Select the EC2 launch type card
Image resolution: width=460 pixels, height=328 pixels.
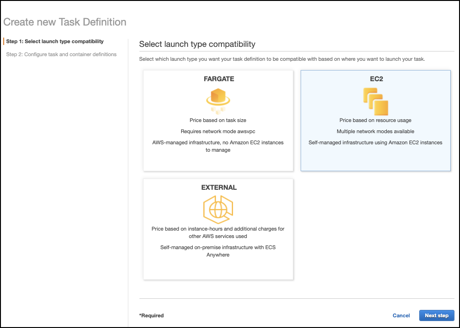pyautogui.click(x=376, y=121)
